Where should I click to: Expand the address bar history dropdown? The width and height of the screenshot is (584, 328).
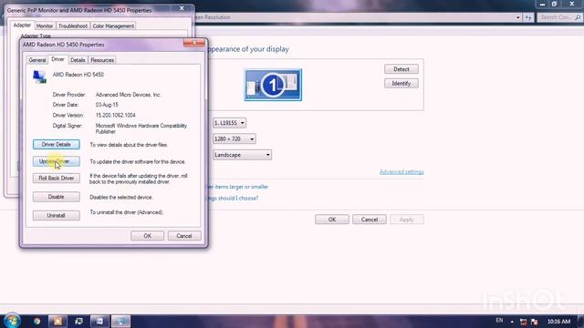click(x=517, y=17)
